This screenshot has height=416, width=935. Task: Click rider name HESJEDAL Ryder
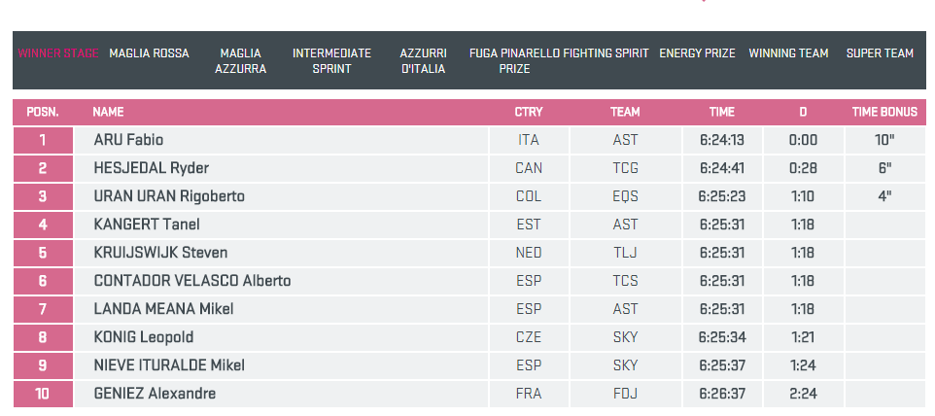[x=151, y=168]
